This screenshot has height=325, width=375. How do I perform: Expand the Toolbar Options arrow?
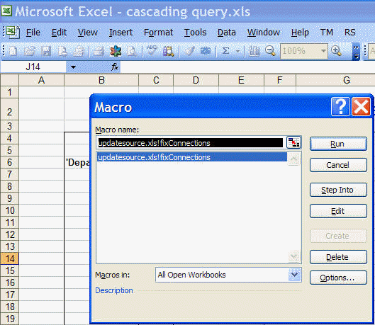point(356,52)
